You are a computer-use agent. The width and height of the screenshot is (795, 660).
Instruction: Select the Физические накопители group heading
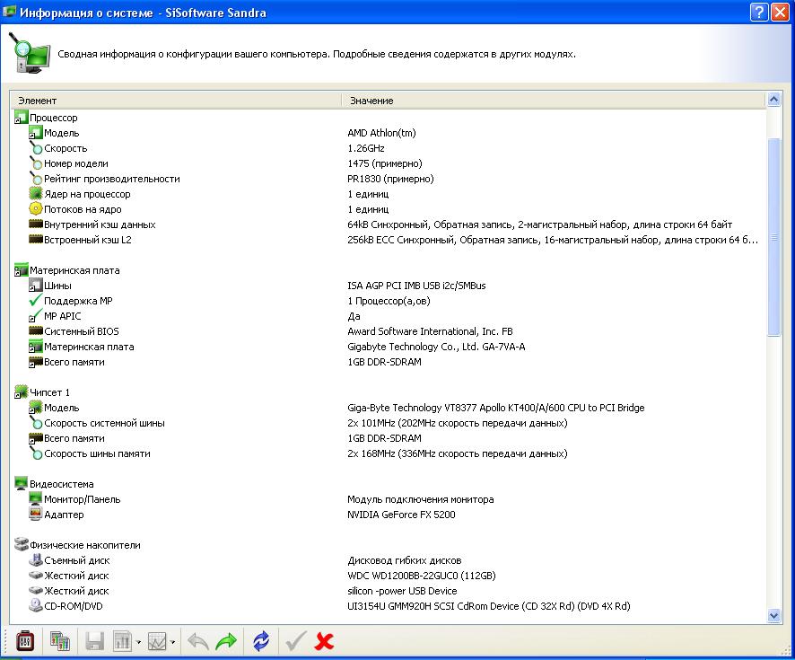point(84,545)
